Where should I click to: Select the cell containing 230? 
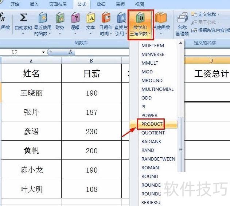tap(91, 131)
